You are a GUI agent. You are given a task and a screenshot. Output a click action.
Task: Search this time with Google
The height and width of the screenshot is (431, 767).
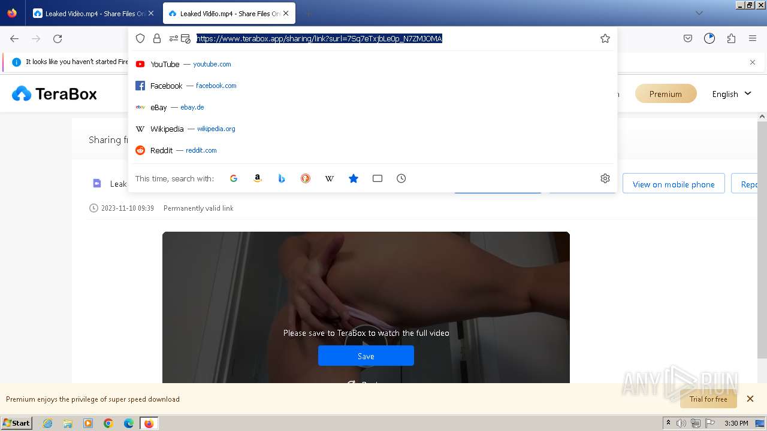click(234, 178)
